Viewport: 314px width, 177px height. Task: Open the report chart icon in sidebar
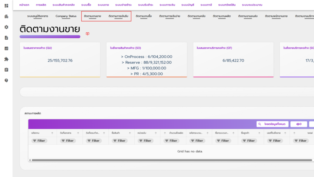pos(6,48)
